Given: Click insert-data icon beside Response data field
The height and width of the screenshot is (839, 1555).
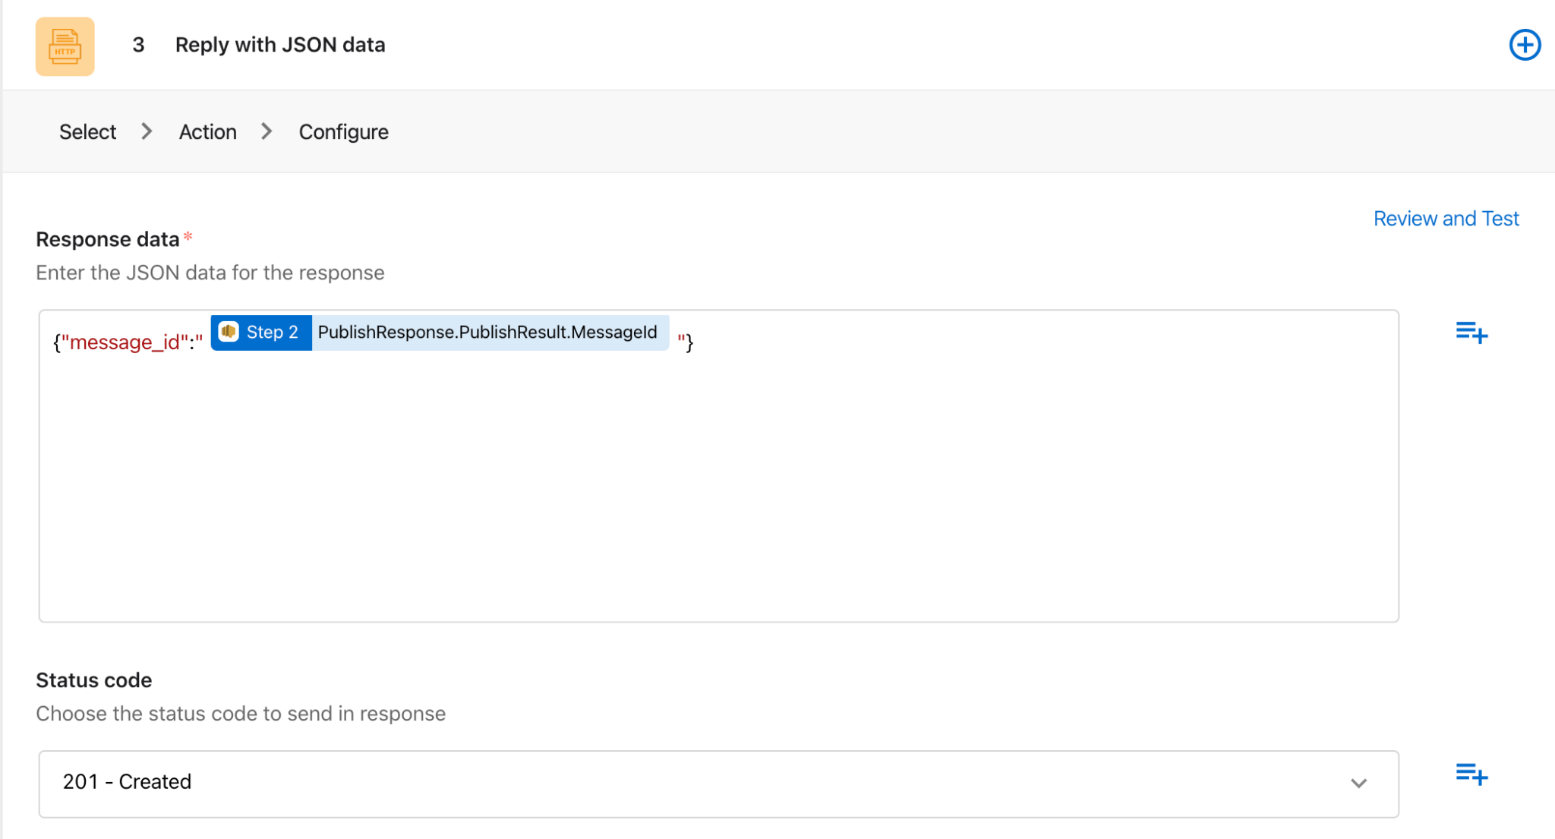Looking at the screenshot, I should point(1471,333).
